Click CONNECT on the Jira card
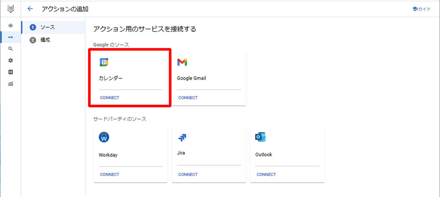Image resolution: width=440 pixels, height=197 pixels. [188, 174]
